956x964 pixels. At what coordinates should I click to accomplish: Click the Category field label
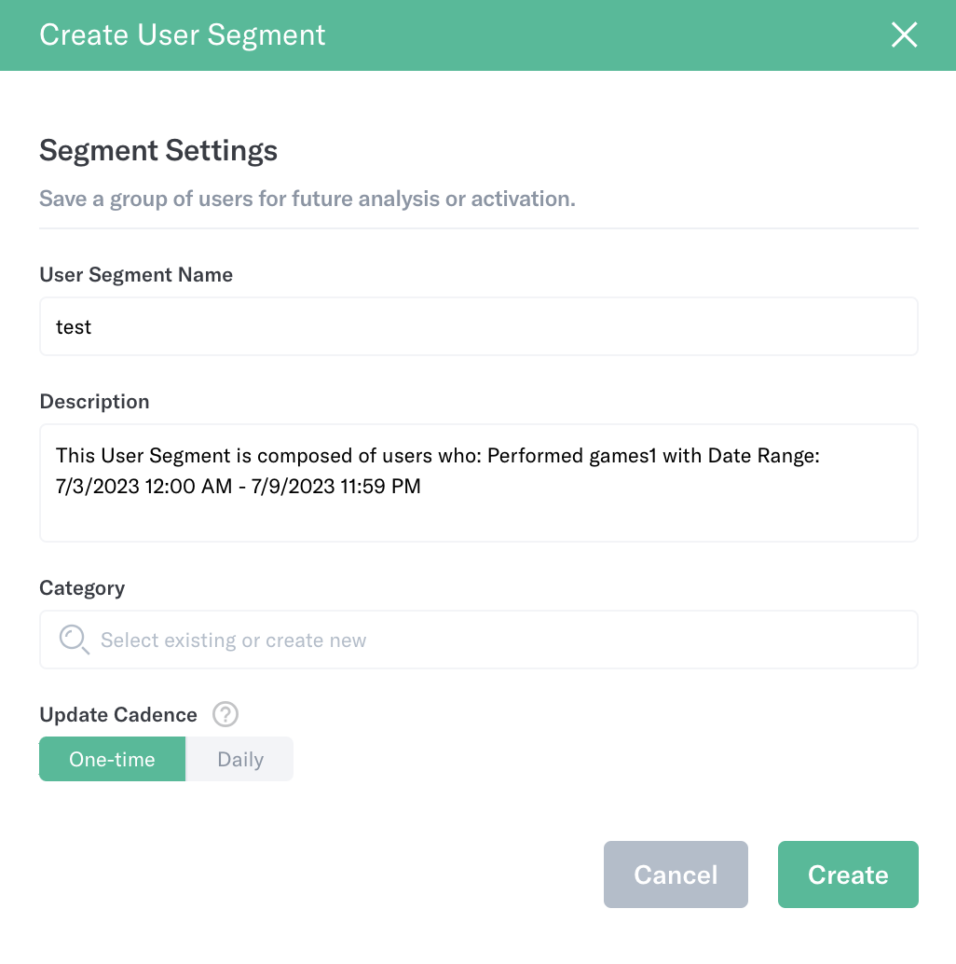[82, 588]
